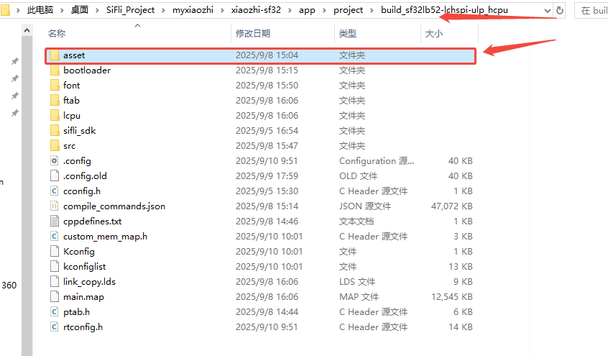The width and height of the screenshot is (608, 356).
Task: Click the cconfig.h C header icon
Action: pos(55,191)
